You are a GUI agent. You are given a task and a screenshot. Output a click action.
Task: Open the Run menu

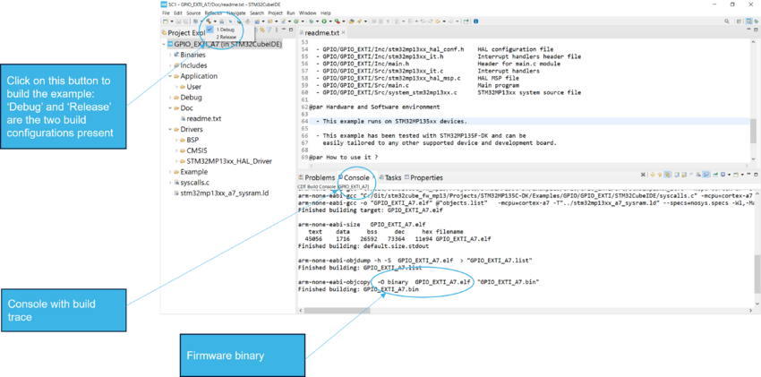click(291, 13)
